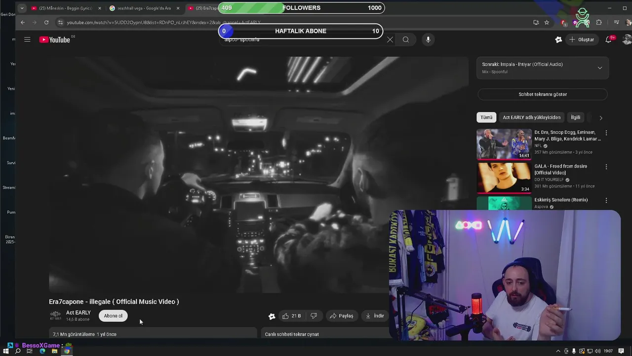The height and width of the screenshot is (356, 632).
Task: Open the tab search dropdown arrow
Action: [x=22, y=8]
